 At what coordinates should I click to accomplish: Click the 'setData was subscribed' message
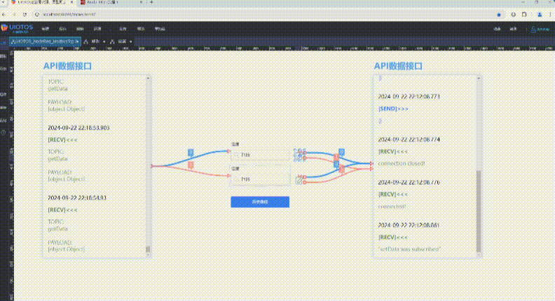[409, 249]
